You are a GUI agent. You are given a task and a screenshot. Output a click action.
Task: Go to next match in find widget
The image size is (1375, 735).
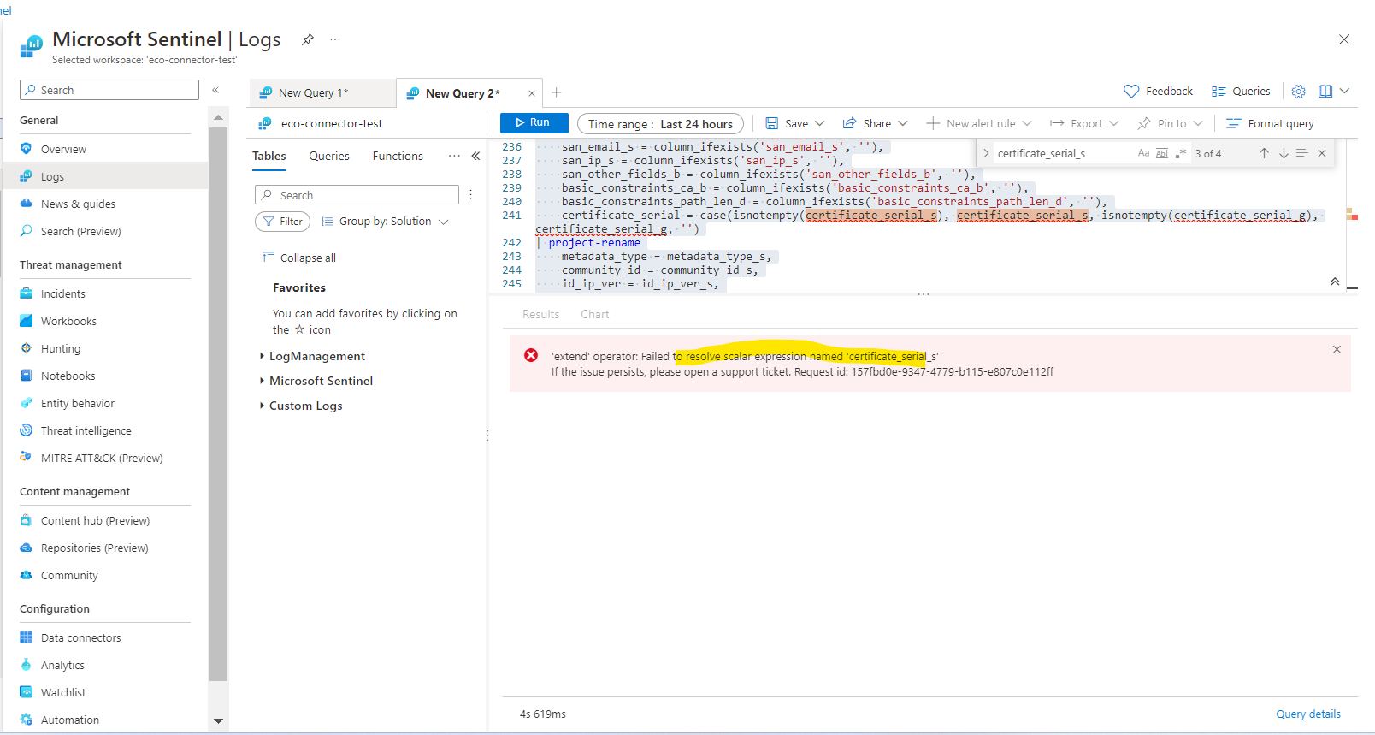[x=1284, y=153]
